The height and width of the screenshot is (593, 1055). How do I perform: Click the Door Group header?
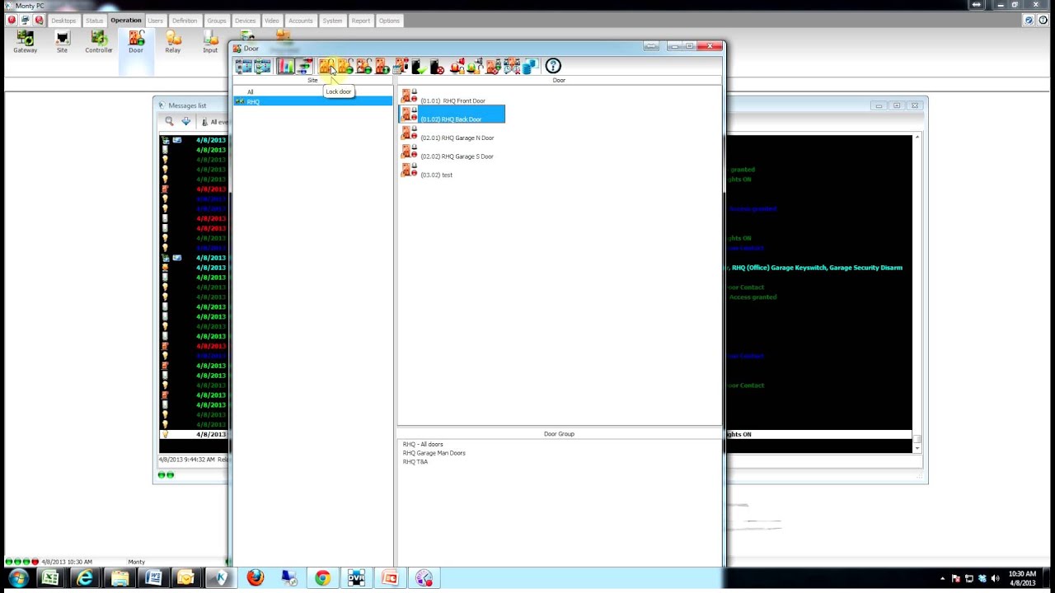coord(559,434)
